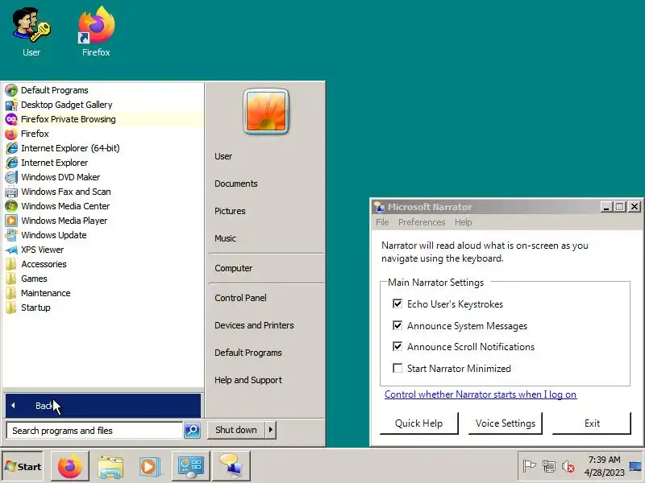
Task: Open Narrator Preferences menu
Action: (422, 222)
